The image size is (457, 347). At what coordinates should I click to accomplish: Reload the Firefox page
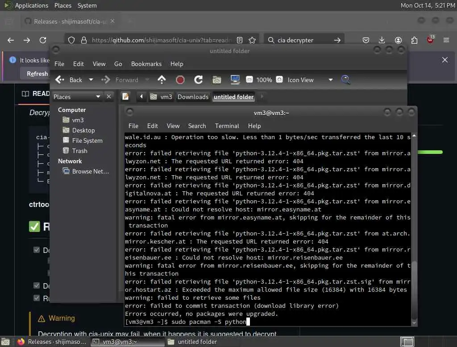[43, 40]
